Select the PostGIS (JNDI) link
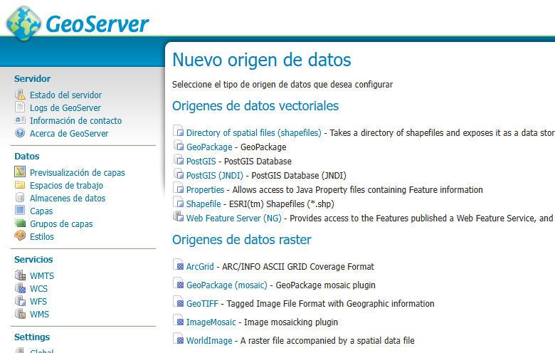555x353 pixels. (x=215, y=175)
